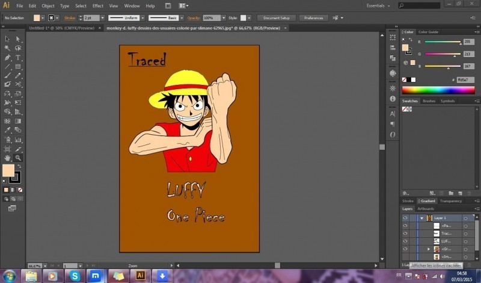This screenshot has height=283, width=481.
Task: Select the Gradient tool
Action: [18, 121]
